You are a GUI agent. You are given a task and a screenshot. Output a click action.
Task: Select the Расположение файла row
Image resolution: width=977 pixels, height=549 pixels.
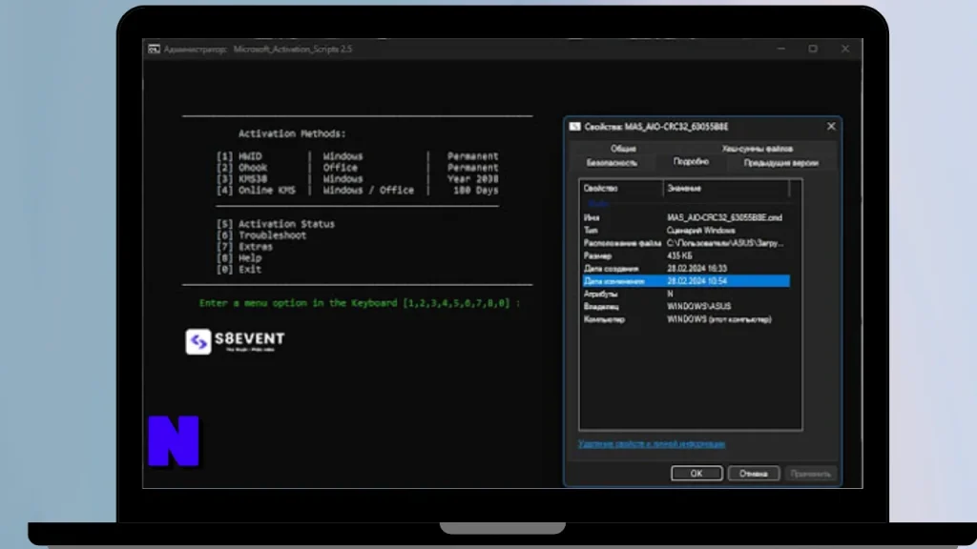(x=685, y=243)
